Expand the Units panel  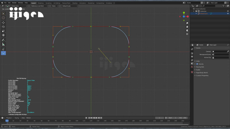coord(197,61)
